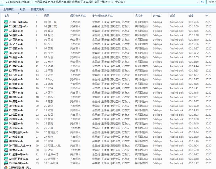Screen dimensions: 216x169
Task: Click the 20 计划.m4a file icon
Action: (x=6, y=106)
